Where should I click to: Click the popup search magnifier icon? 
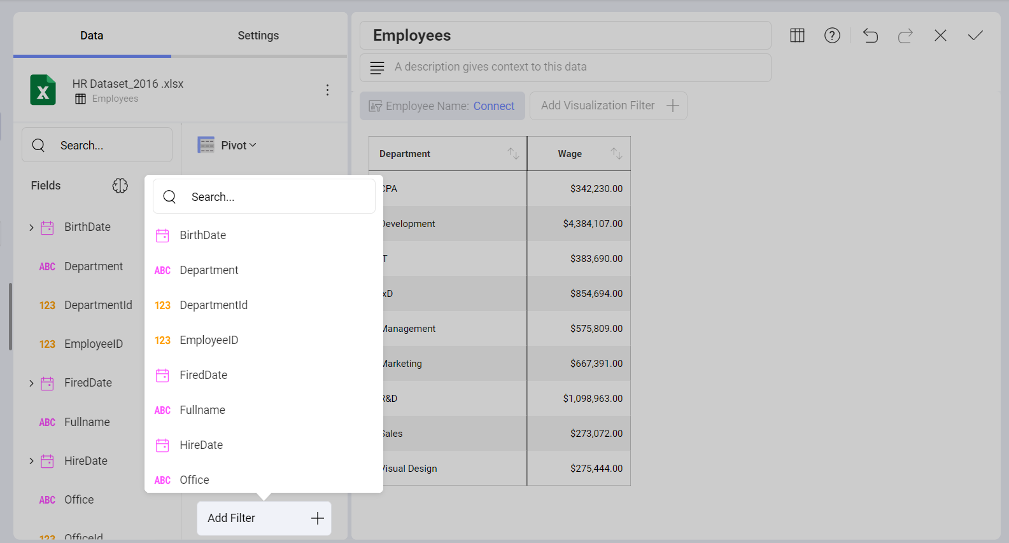(169, 196)
